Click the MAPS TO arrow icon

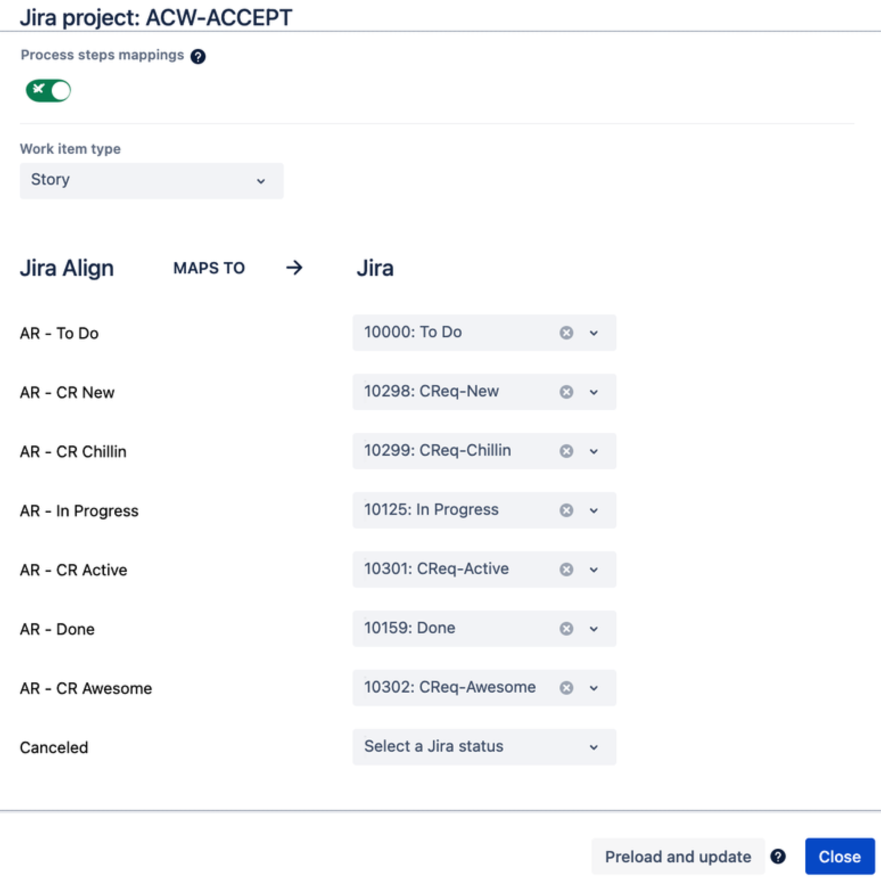click(294, 268)
